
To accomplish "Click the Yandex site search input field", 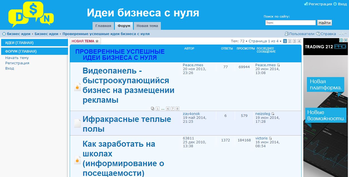I will tap(290, 23).
